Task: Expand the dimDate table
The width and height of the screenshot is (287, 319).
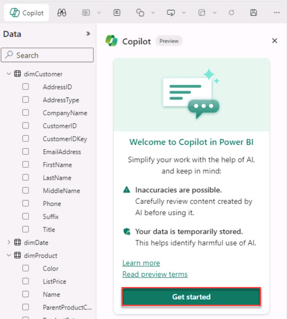Action: click(x=9, y=242)
